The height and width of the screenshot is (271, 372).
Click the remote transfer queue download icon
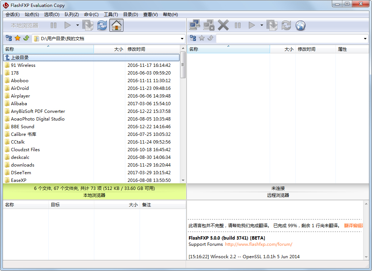[x=272, y=25]
